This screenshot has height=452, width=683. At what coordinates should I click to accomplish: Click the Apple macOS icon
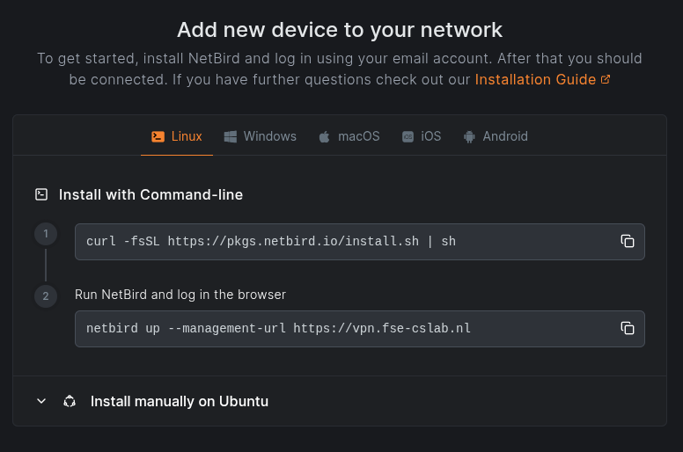pyautogui.click(x=325, y=137)
